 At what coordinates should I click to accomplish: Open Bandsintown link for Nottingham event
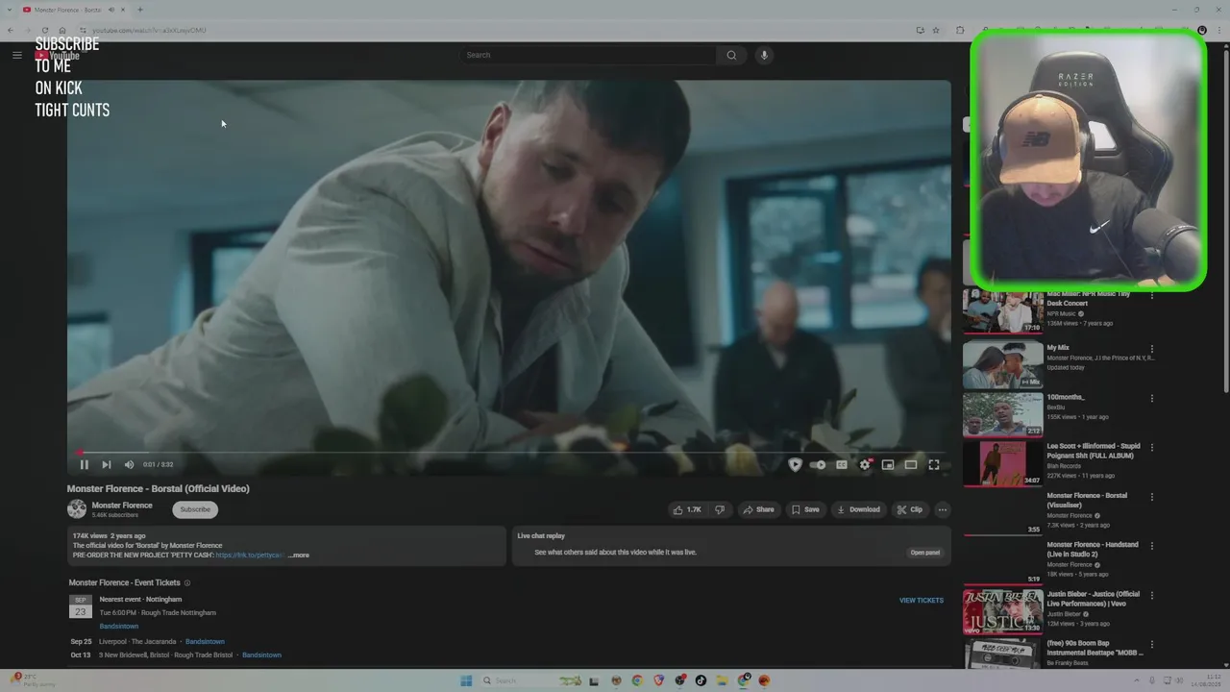click(119, 626)
